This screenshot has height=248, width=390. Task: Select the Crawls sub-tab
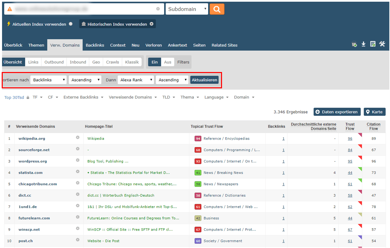point(113,62)
